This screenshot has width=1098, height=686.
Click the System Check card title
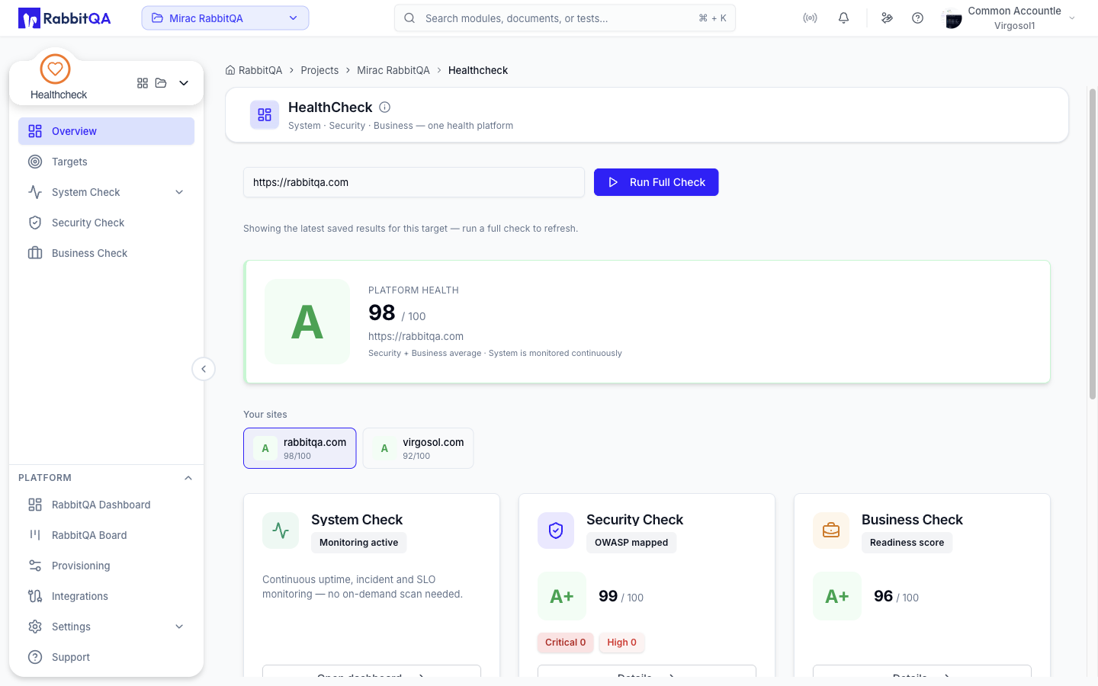357,520
